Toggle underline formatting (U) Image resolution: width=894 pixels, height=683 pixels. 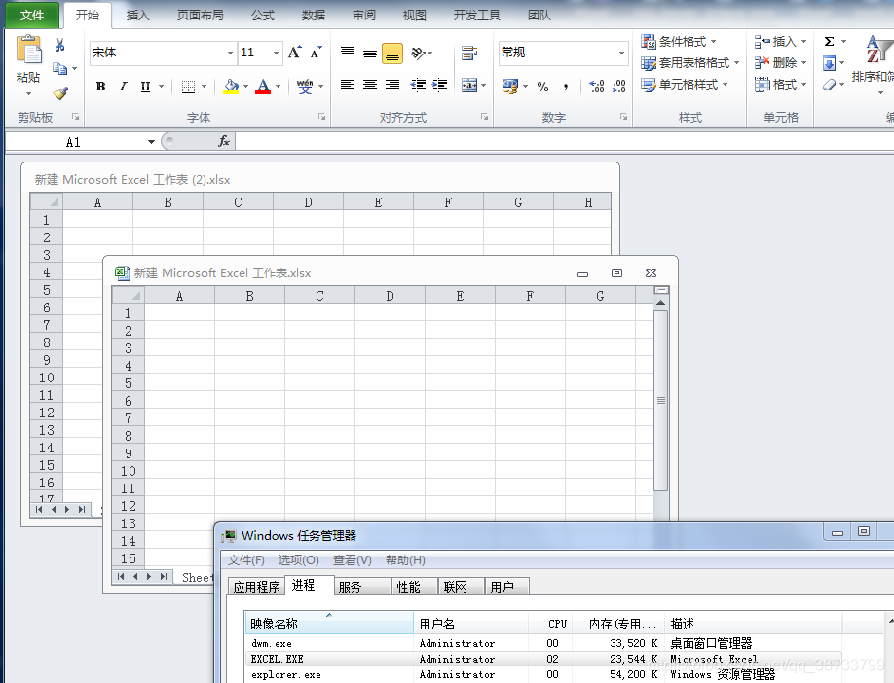tap(145, 86)
